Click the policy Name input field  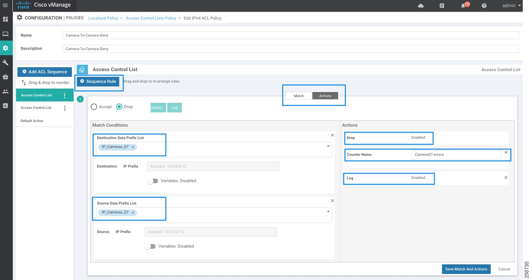[x=290, y=35]
